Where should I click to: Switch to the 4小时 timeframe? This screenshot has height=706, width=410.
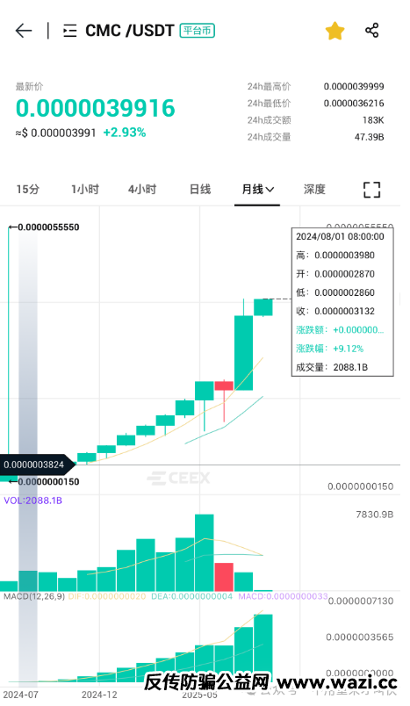pyautogui.click(x=142, y=189)
